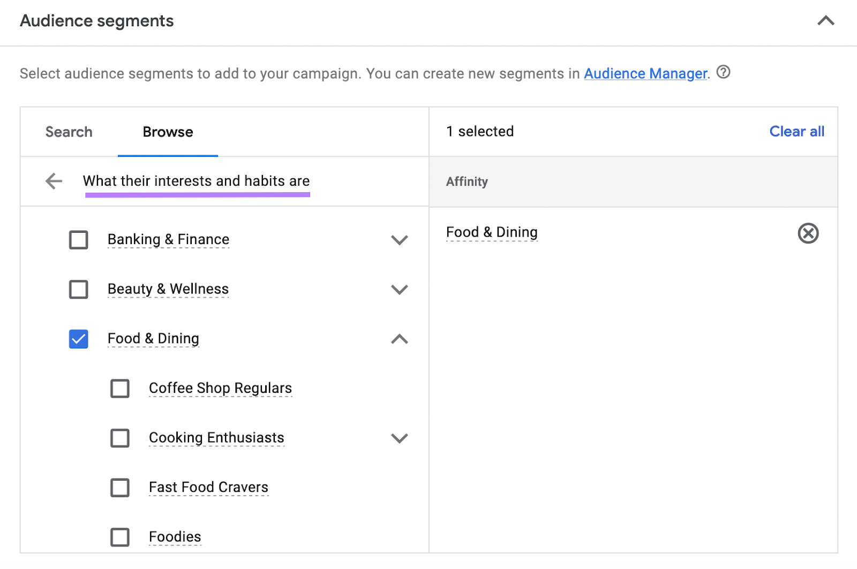Image resolution: width=857 pixels, height=569 pixels.
Task: Expand Cooking Enthusiasts sub-options
Action: click(x=399, y=438)
